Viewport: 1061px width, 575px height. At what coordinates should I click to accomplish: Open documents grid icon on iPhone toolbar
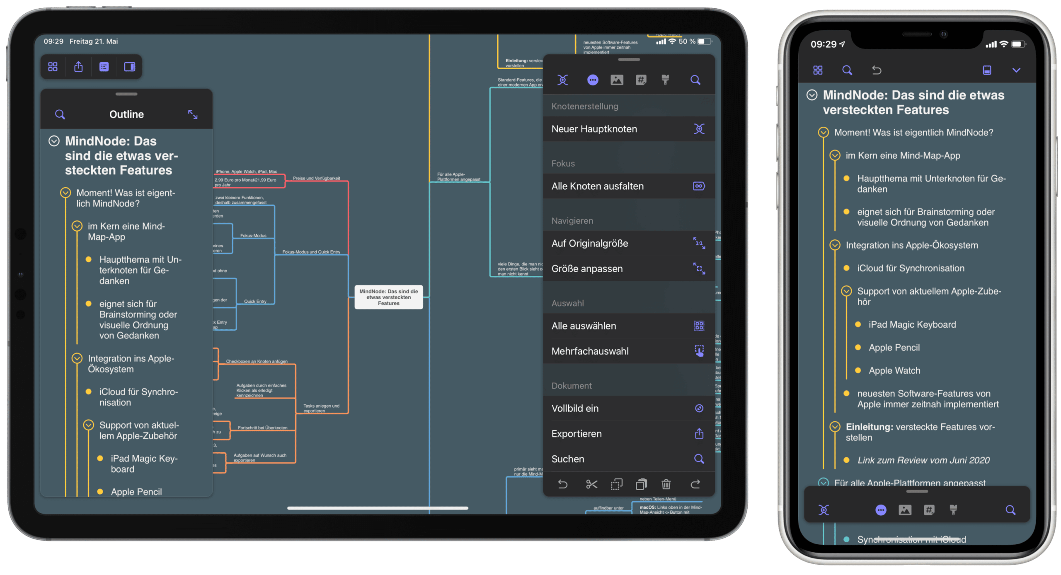coord(817,70)
